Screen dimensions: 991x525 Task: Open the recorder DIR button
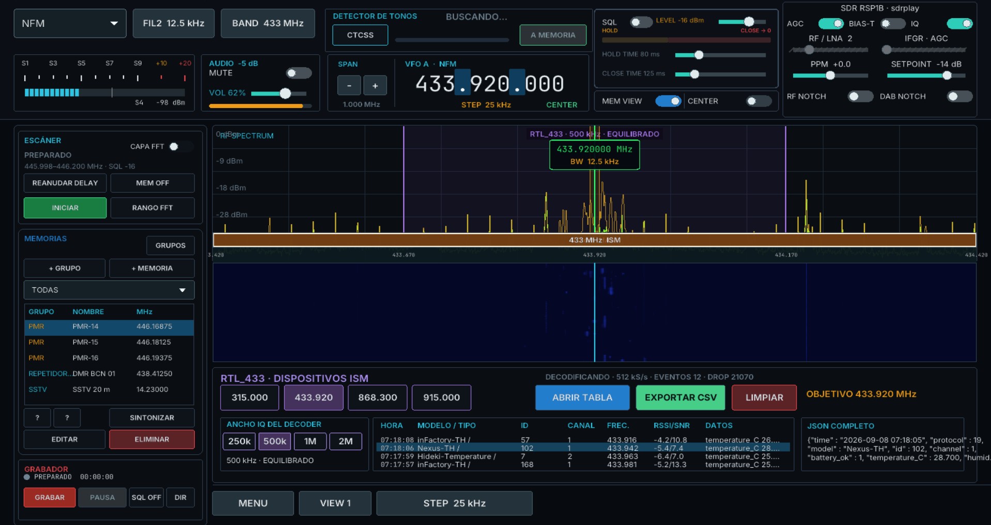click(180, 498)
